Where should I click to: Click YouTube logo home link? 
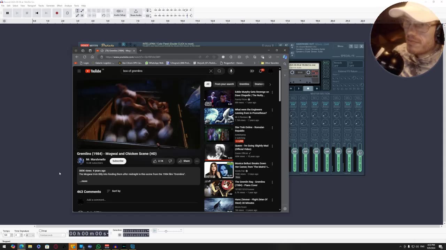pyautogui.click(x=93, y=71)
